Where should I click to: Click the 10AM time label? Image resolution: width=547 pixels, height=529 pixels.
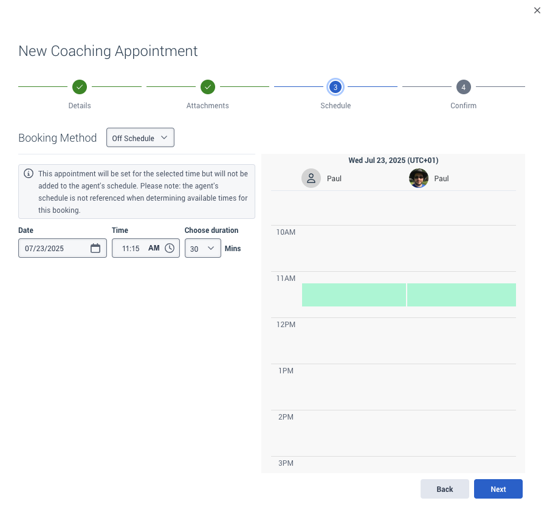pos(286,232)
